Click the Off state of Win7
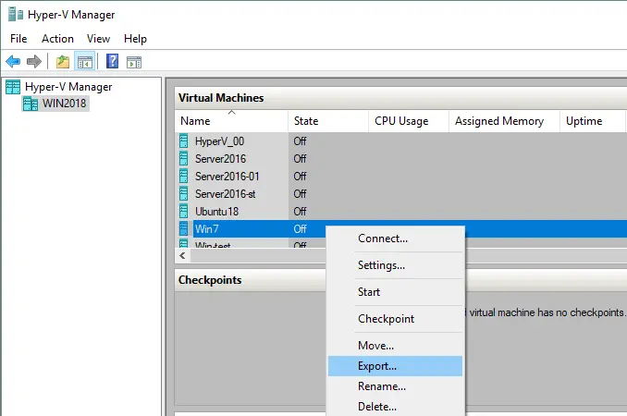 point(300,229)
